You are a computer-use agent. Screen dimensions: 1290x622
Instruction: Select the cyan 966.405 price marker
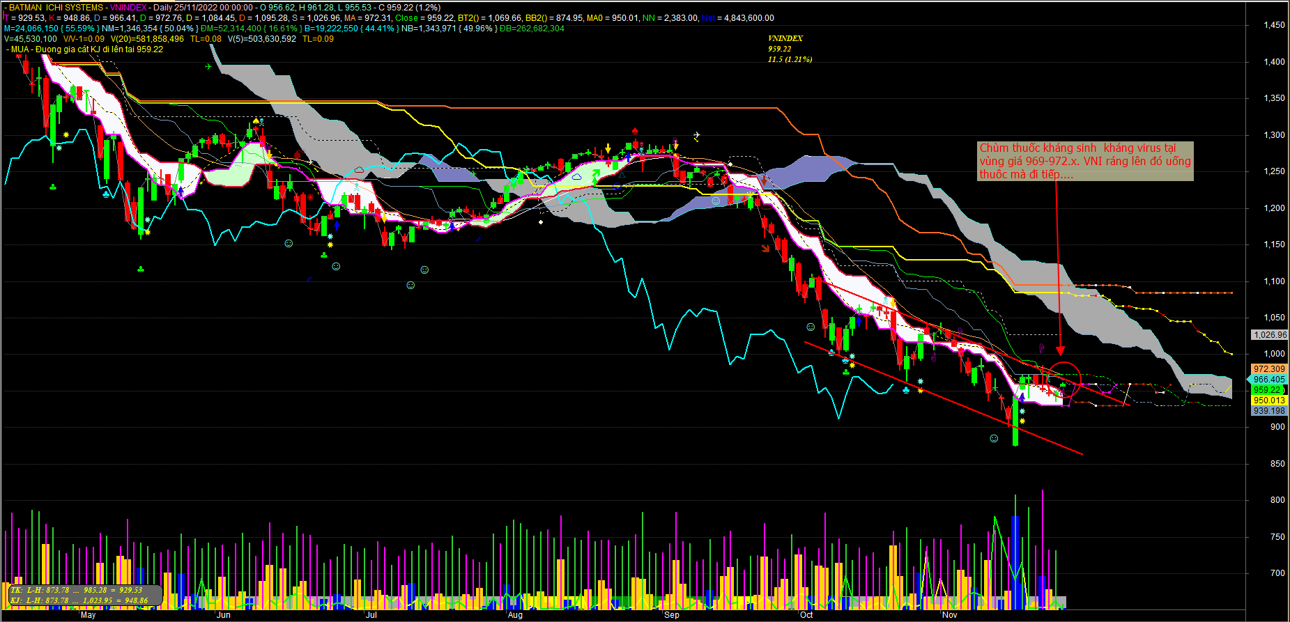point(1268,380)
